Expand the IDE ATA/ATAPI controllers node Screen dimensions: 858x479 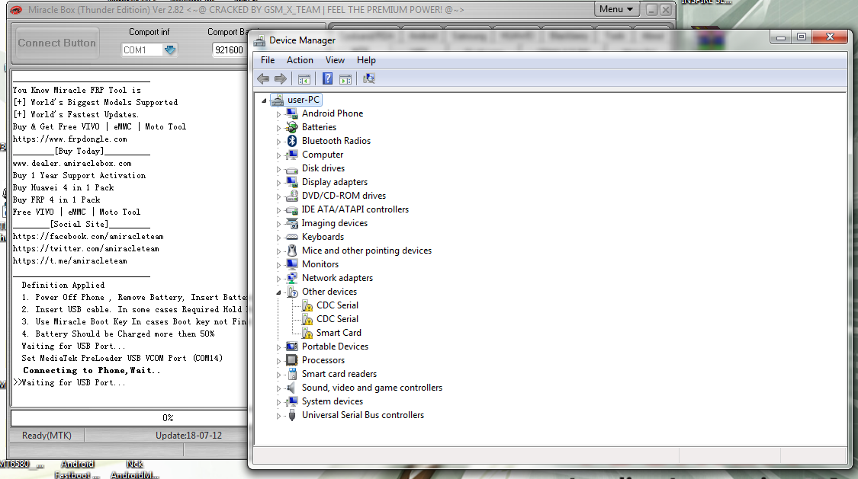278,210
